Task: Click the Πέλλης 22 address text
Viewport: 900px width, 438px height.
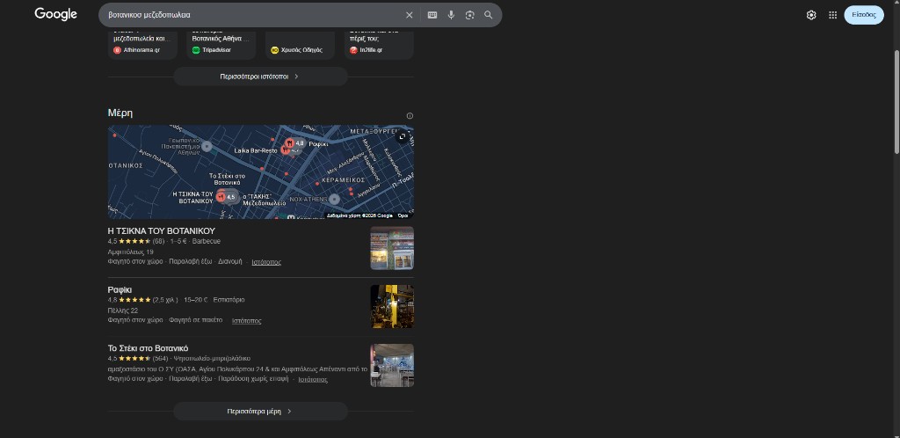Action: pyautogui.click(x=123, y=310)
